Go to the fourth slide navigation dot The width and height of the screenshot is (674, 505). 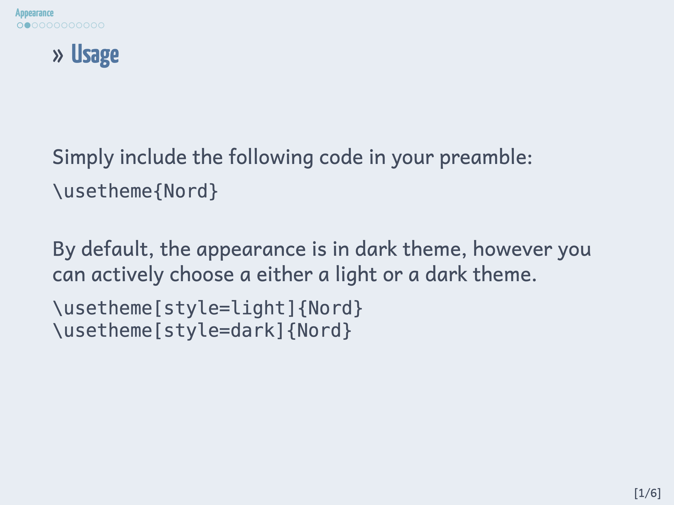point(42,25)
